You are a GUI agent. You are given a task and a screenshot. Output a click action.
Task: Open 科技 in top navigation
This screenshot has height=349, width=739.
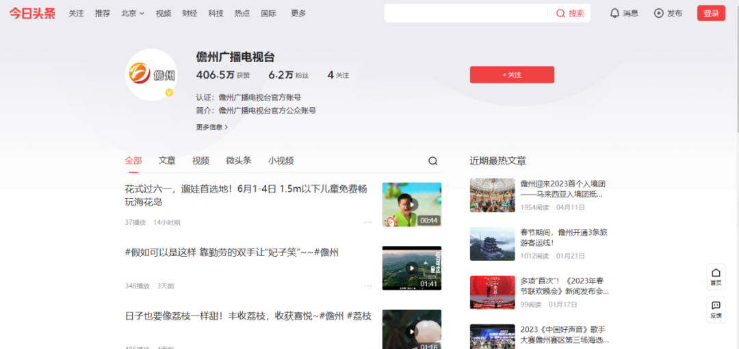click(x=216, y=13)
